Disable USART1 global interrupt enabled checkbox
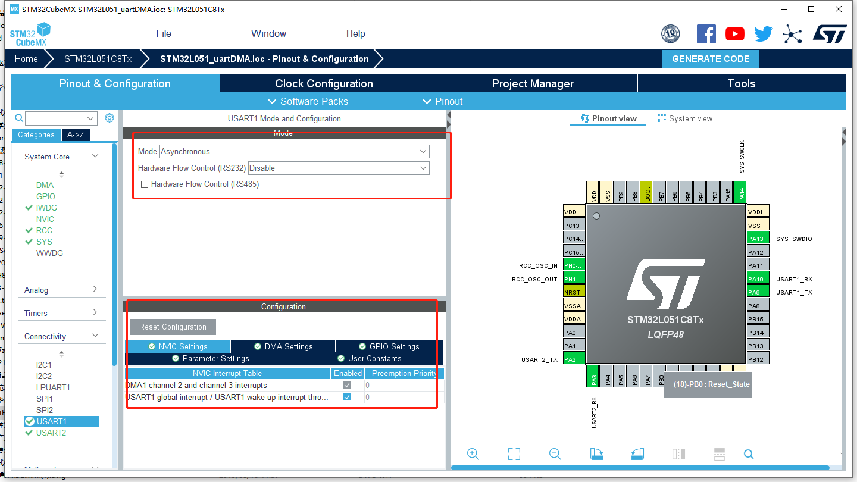857x482 pixels. tap(347, 397)
